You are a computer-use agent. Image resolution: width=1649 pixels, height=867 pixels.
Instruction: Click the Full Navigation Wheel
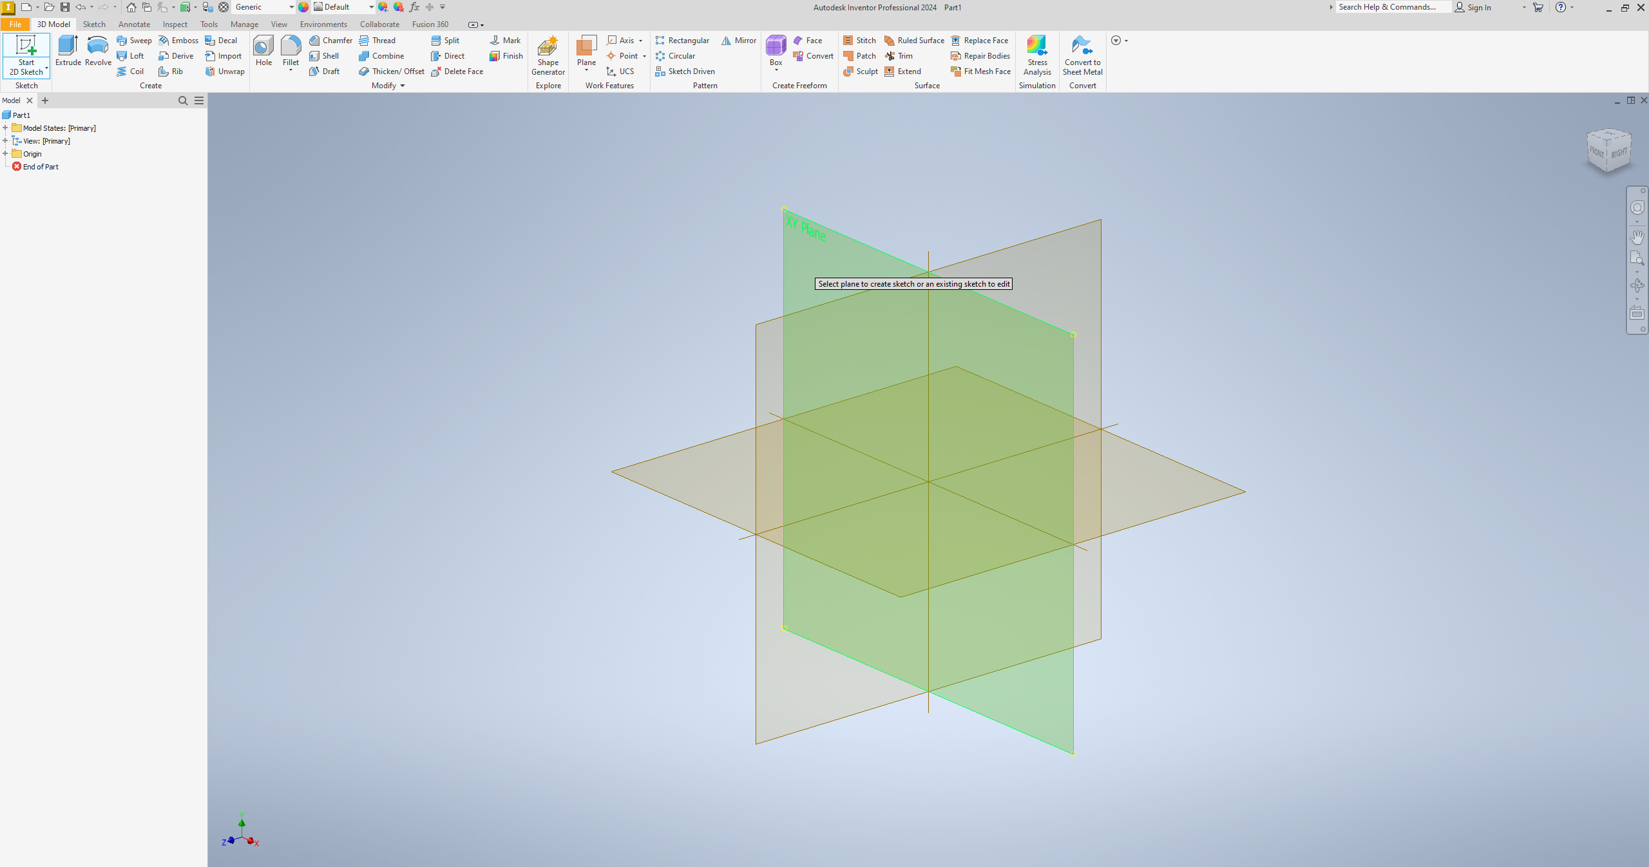click(1637, 207)
